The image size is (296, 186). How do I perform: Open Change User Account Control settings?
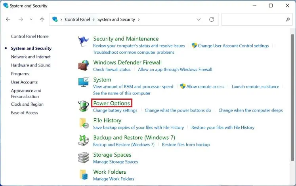click(x=233, y=46)
